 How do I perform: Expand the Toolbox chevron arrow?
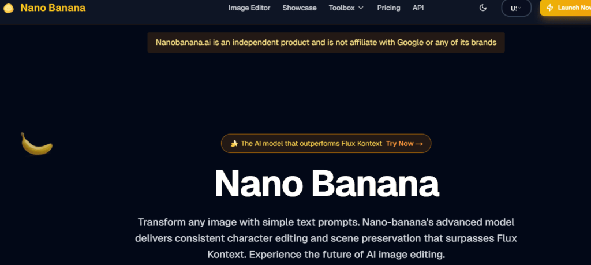[361, 8]
